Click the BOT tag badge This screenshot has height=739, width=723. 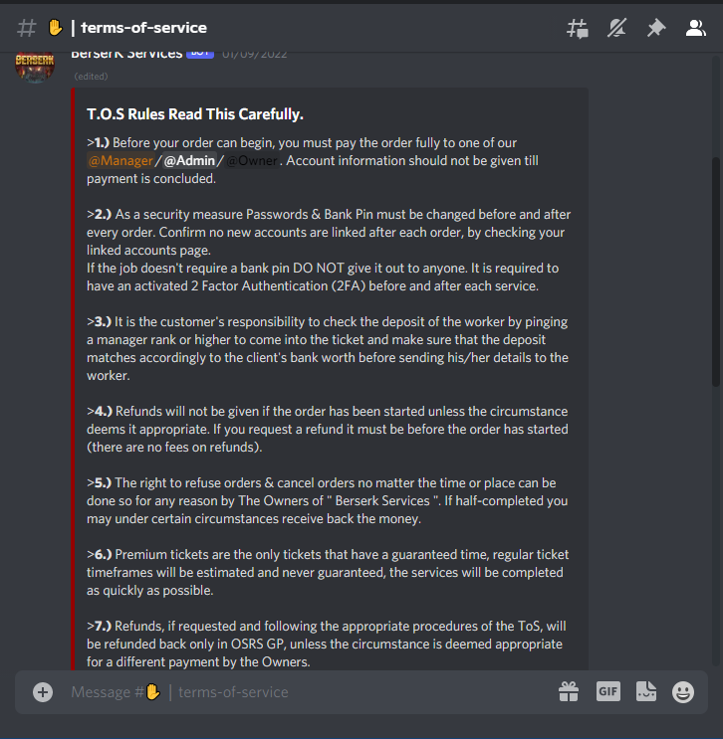click(x=200, y=54)
